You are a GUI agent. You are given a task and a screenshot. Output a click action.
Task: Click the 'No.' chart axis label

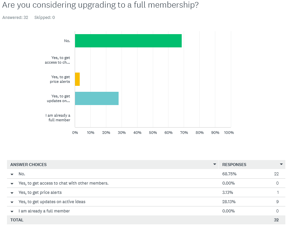coord(67,41)
